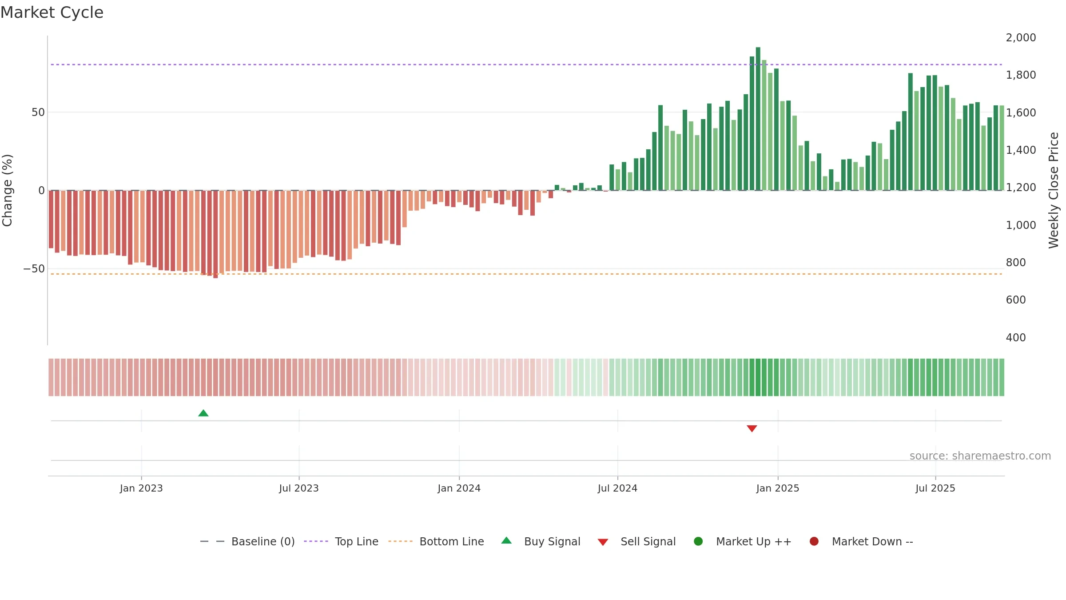Click the 0 label on the Change axis

tap(42, 191)
